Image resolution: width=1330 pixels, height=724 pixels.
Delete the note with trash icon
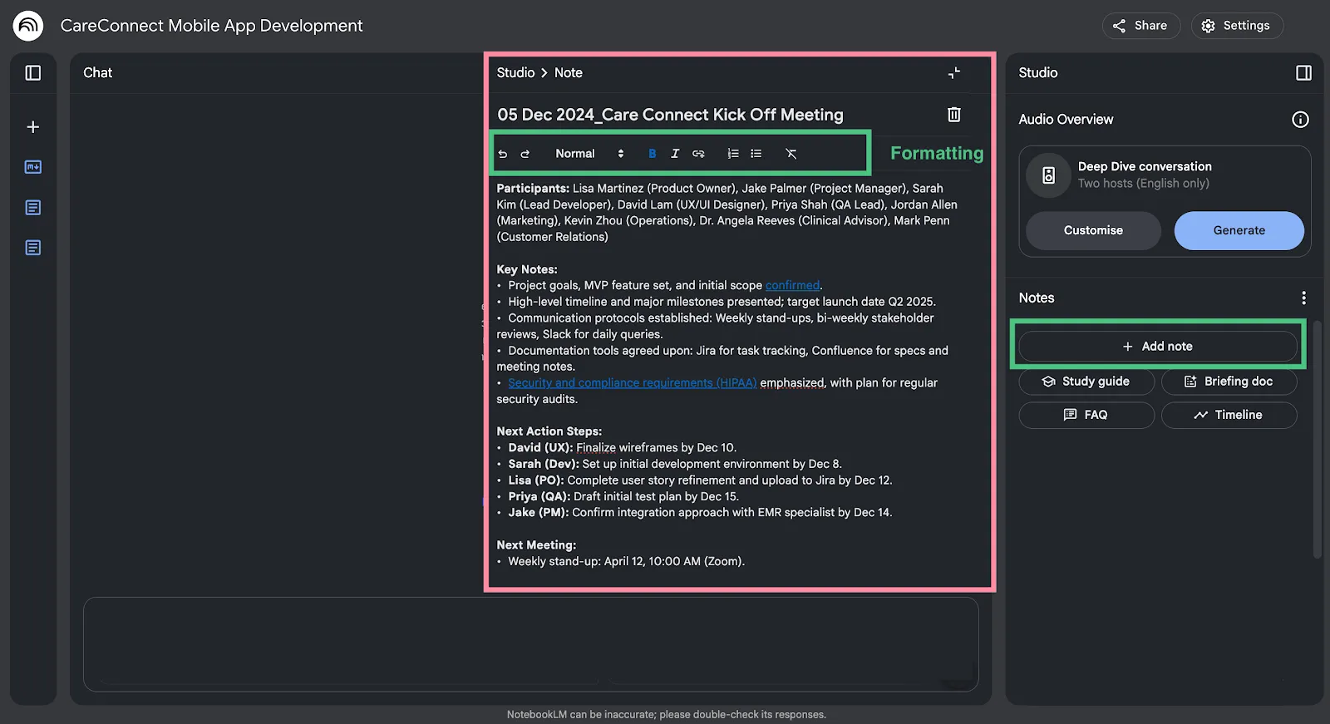(954, 115)
